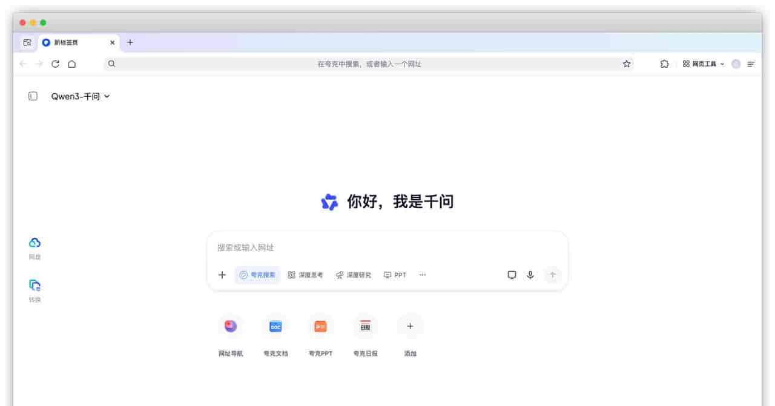Start voice input with microphone icon
This screenshot has height=406, width=775.
tap(530, 275)
